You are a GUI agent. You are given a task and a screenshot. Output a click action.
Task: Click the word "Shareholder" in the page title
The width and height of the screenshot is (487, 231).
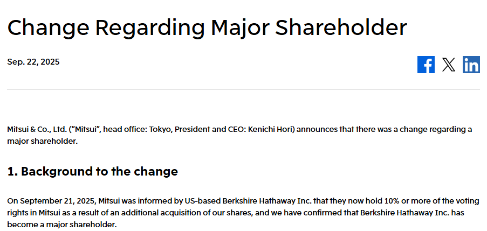coord(341,27)
